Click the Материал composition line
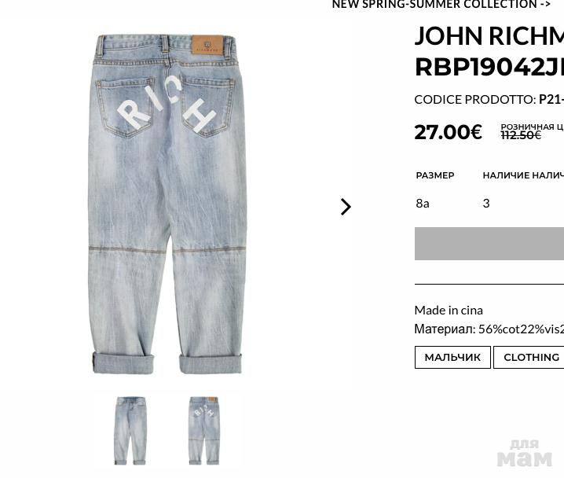Screen dimensions: 564x478 pos(489,329)
